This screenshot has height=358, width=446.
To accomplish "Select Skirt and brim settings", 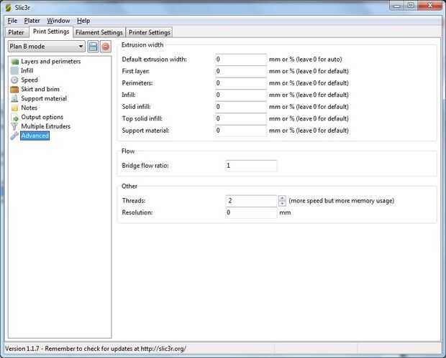I will pos(40,90).
